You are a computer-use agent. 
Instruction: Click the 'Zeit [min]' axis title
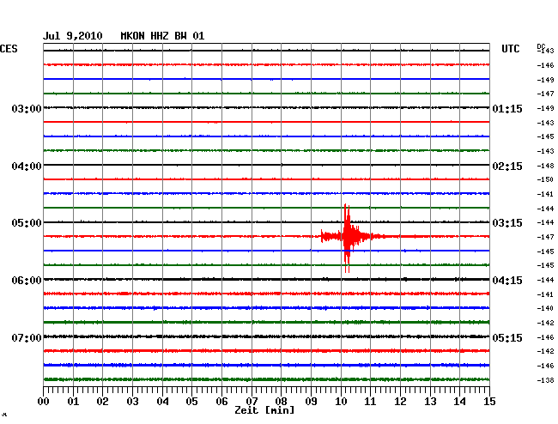[x=264, y=410]
